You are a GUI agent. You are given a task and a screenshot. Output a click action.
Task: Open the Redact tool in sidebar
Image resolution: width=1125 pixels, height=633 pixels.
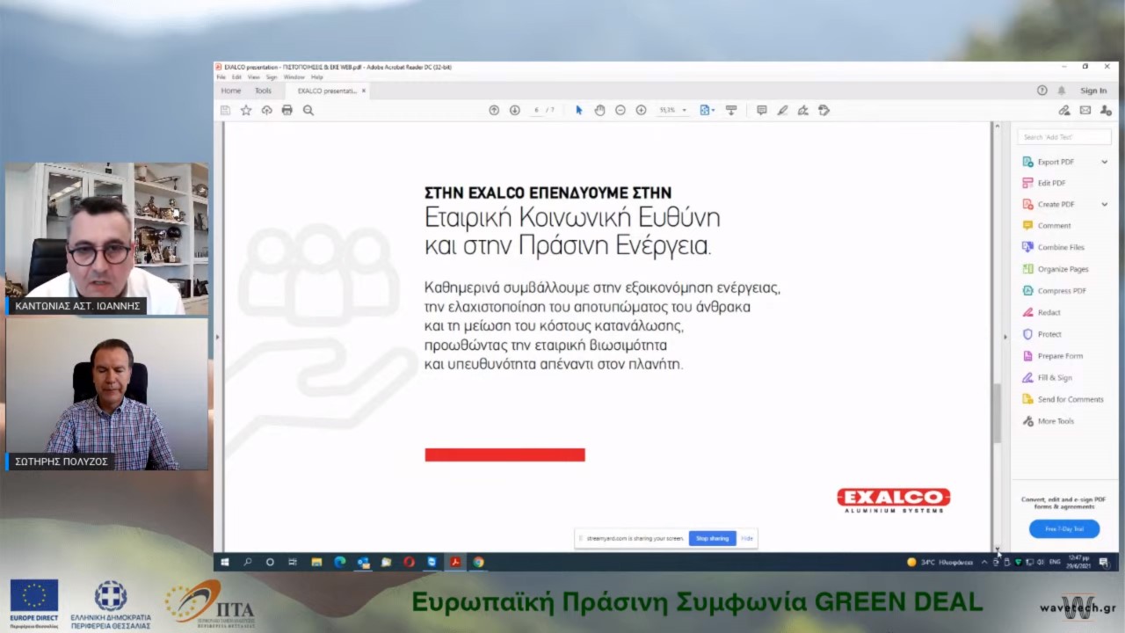tap(1049, 313)
